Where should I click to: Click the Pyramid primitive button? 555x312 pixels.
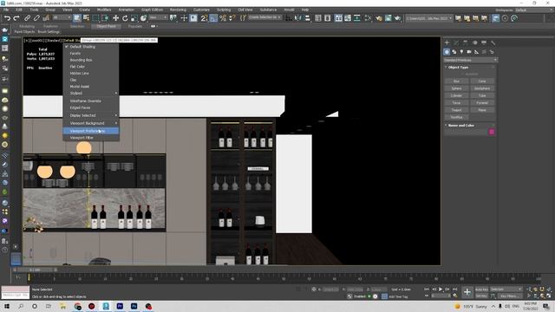tap(482, 103)
